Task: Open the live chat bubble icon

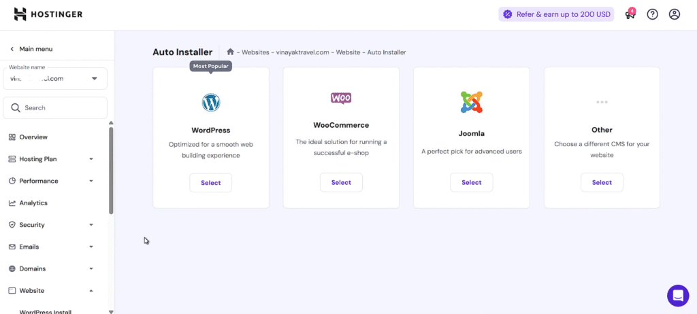Action: 678,296
